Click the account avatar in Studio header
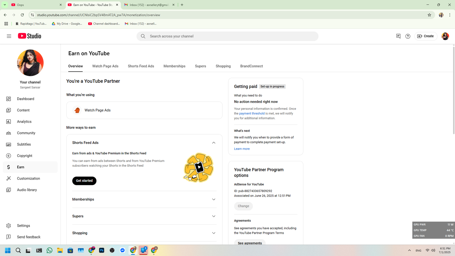This screenshot has height=256, width=455. 445,36
